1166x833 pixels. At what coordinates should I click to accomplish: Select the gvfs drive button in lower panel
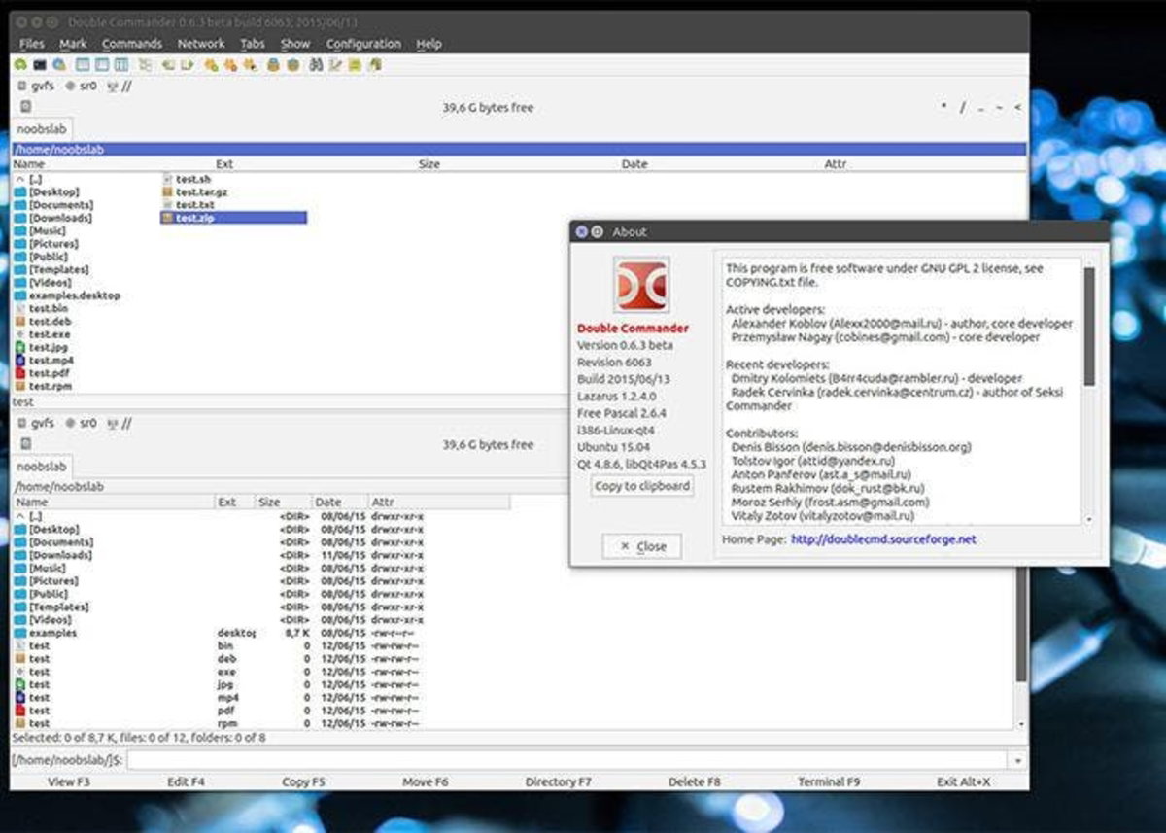[x=36, y=423]
